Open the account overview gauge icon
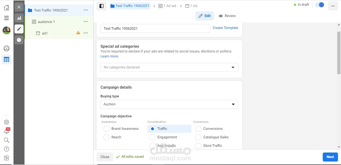The width and height of the screenshot is (341, 165). point(6,48)
